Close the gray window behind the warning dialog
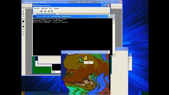Screen dimensions: 169x95 point(126,49)
